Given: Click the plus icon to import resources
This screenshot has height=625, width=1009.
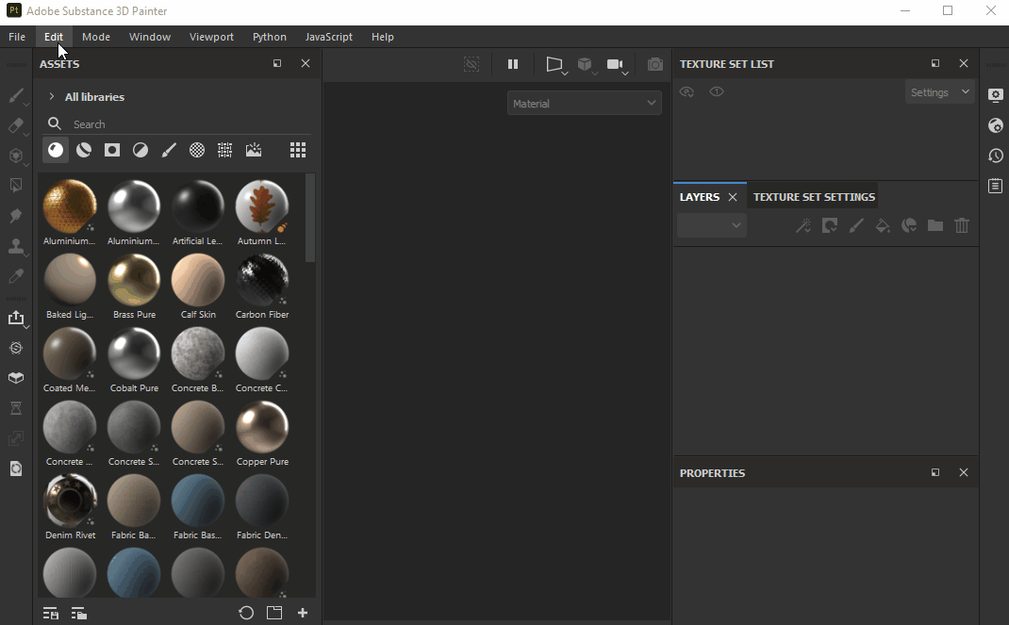Looking at the screenshot, I should [303, 613].
